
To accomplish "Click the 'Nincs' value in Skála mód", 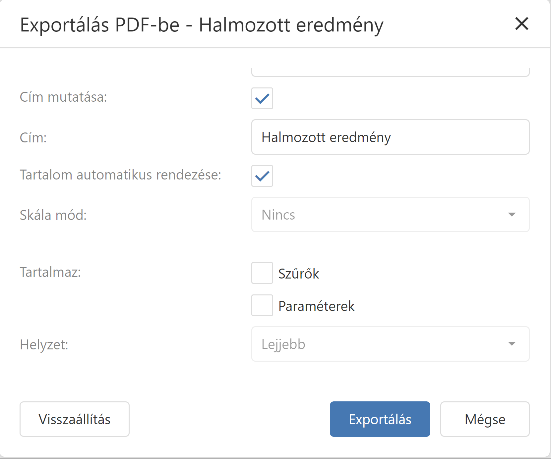I will click(278, 215).
